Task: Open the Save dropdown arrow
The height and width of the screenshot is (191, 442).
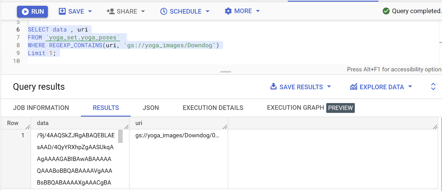Action: (90, 11)
